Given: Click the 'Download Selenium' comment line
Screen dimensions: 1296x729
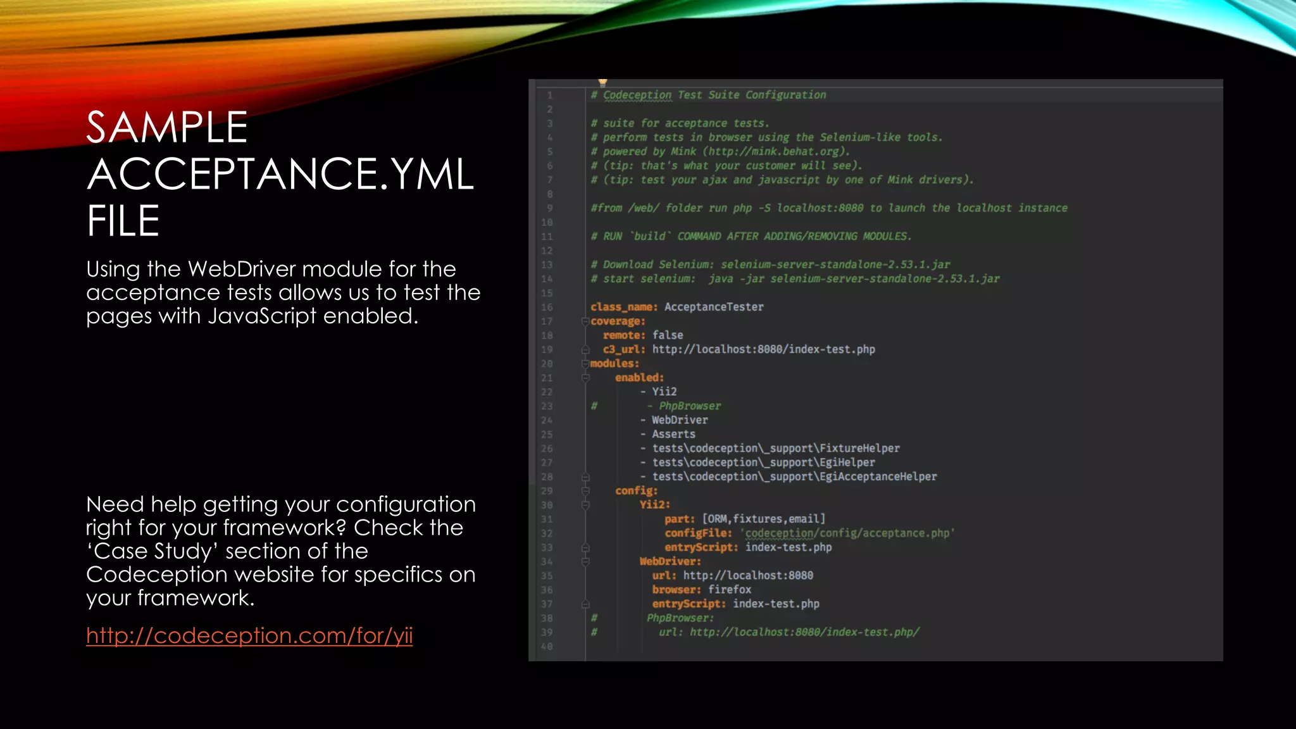Looking at the screenshot, I should (x=770, y=265).
